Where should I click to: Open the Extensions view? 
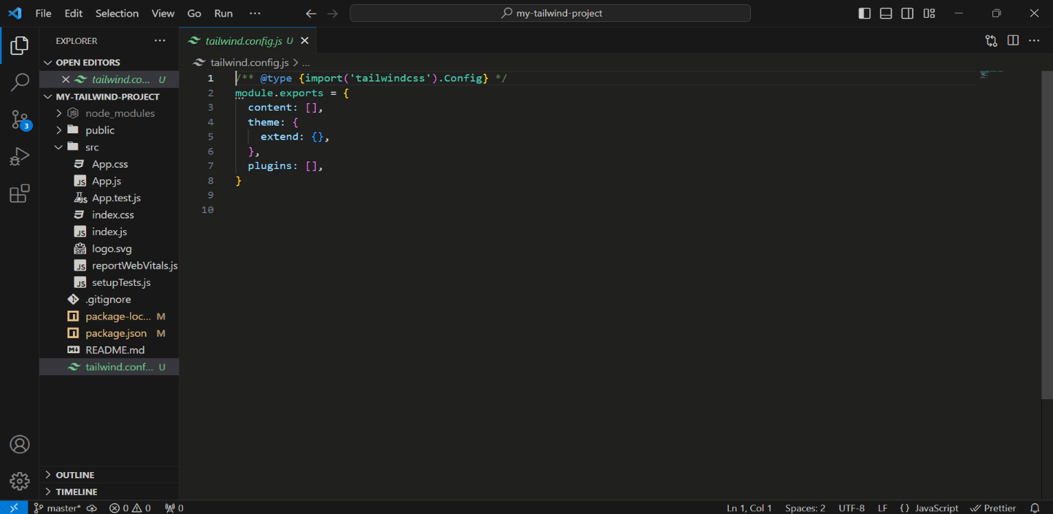pos(19,193)
